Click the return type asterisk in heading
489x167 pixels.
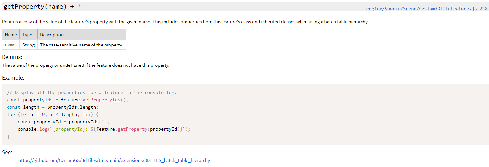click(x=80, y=7)
